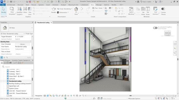This screenshot has width=179, height=100.
Task: Arrange windows with Tab Views
Action: [x=143, y=11]
